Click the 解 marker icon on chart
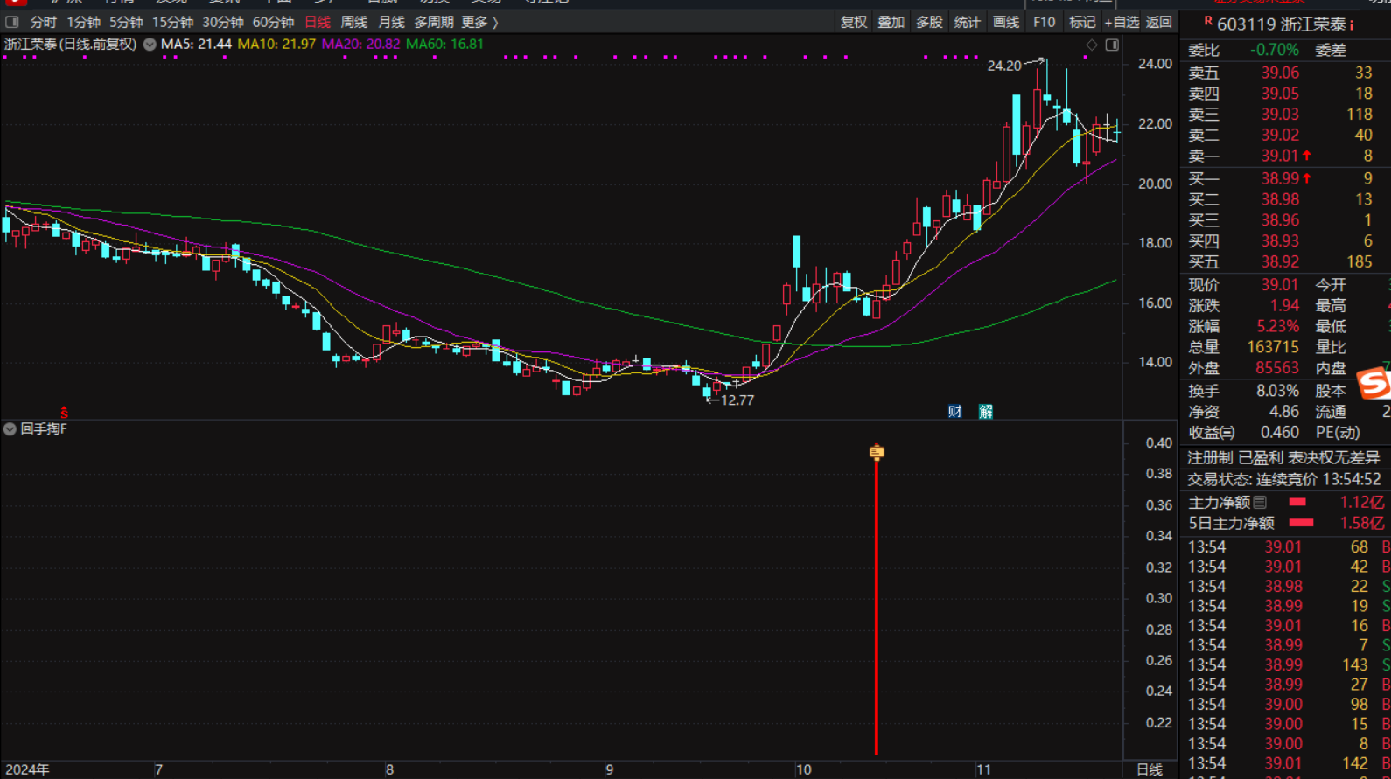 click(x=986, y=411)
